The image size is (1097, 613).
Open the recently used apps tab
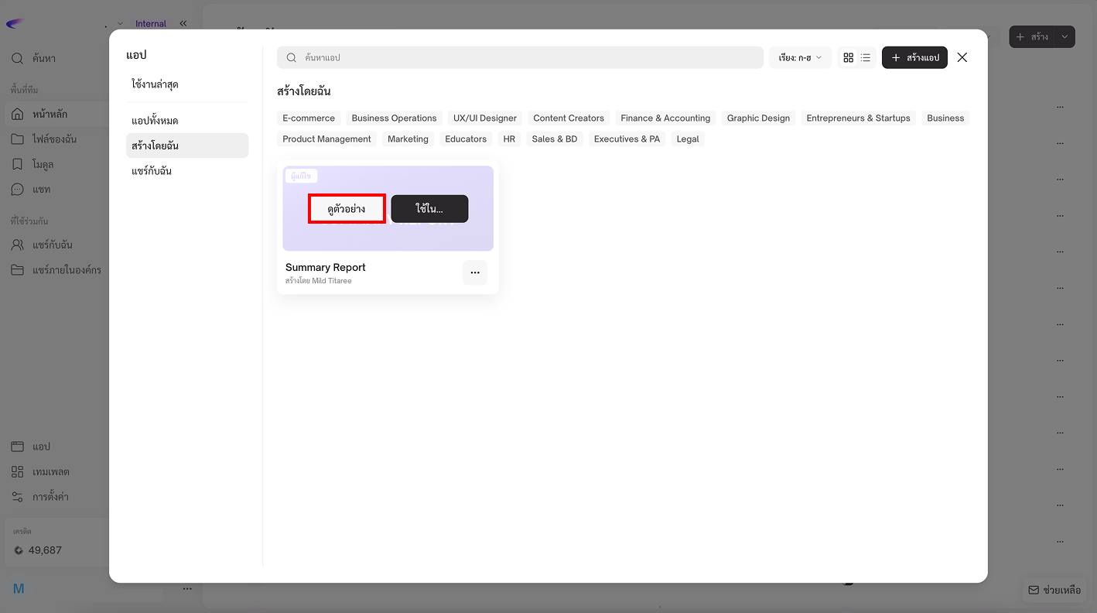155,84
